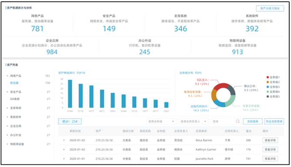Expand the 物联网设备 tree node
The image size is (291, 167).
(x=7, y=144)
